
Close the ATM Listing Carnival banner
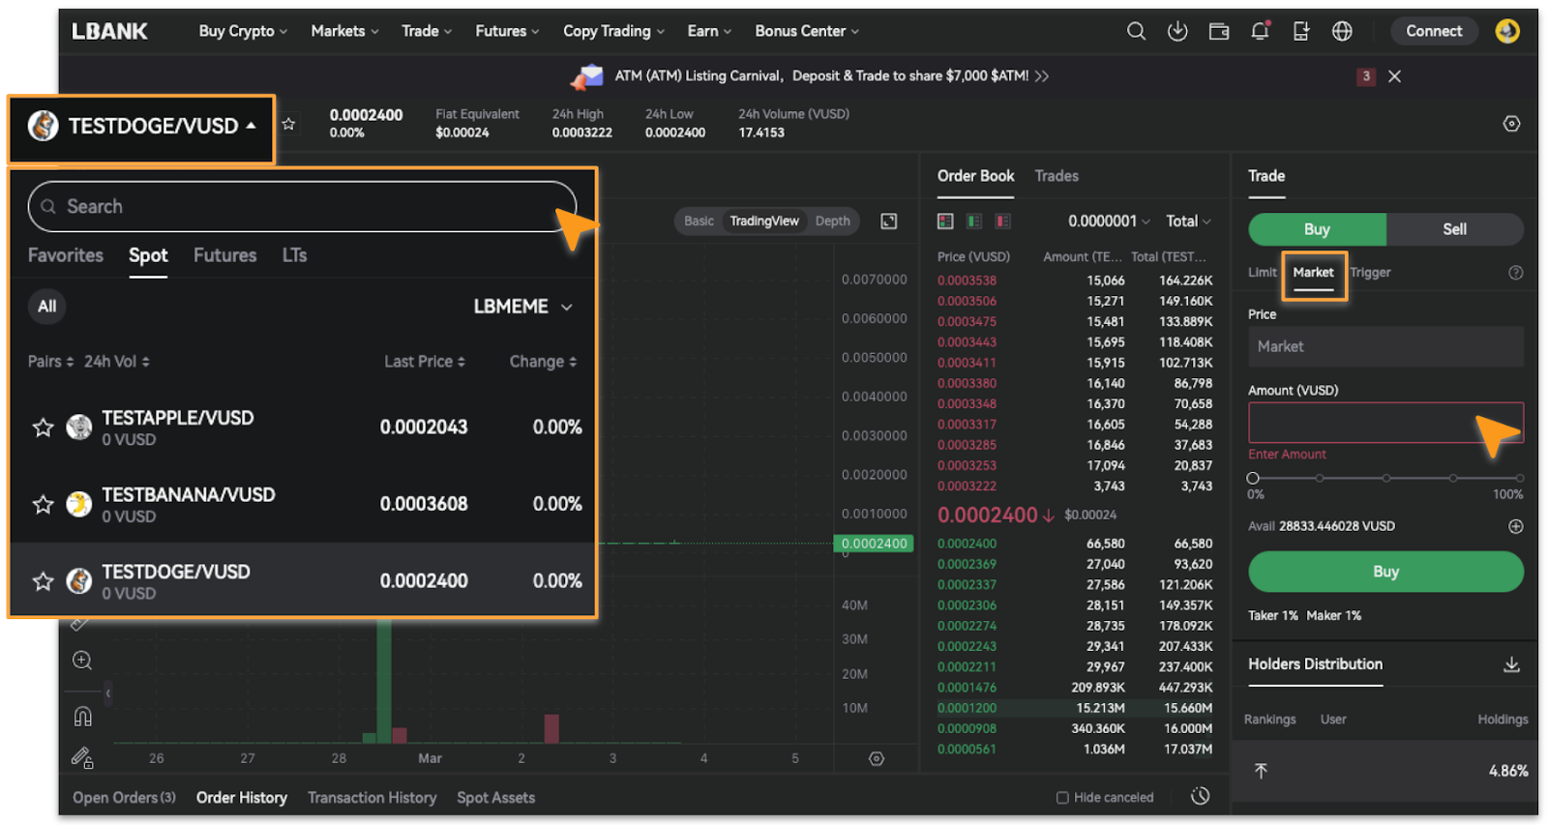[x=1394, y=76]
